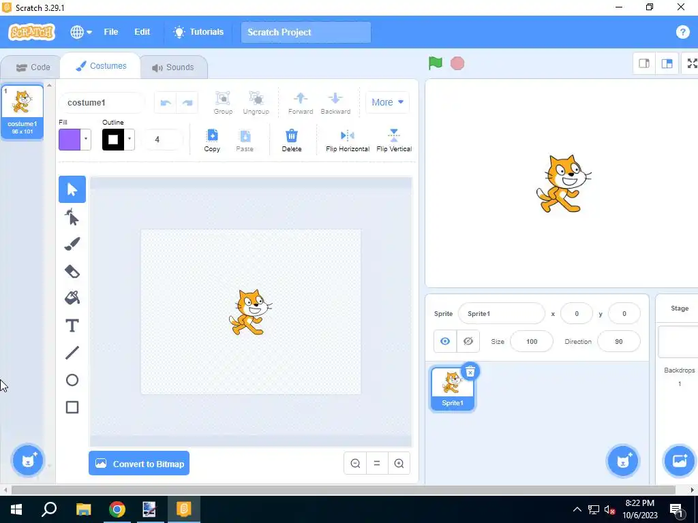This screenshot has width=698, height=523.
Task: Switch to small stage layout
Action: click(644, 63)
